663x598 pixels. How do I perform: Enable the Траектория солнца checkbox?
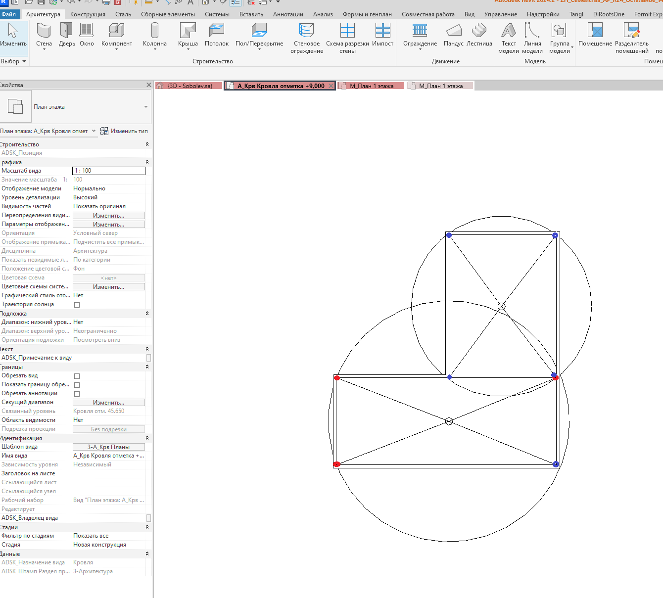coord(77,305)
